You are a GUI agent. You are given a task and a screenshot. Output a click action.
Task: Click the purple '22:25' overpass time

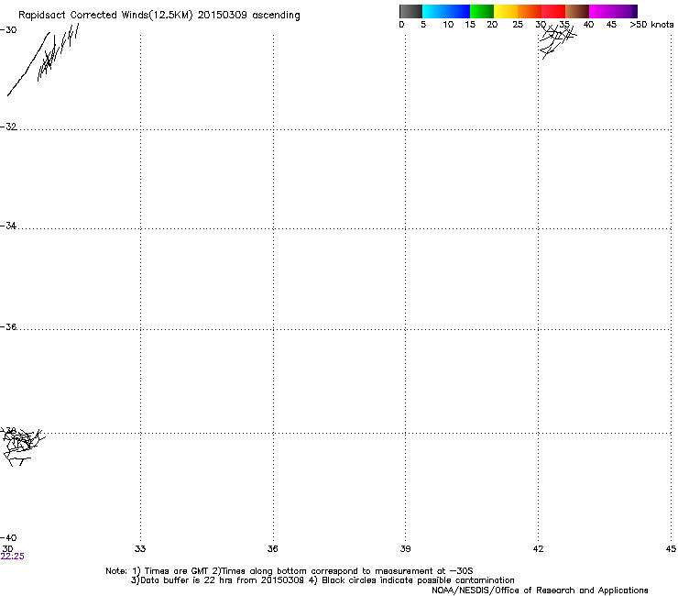(12, 557)
